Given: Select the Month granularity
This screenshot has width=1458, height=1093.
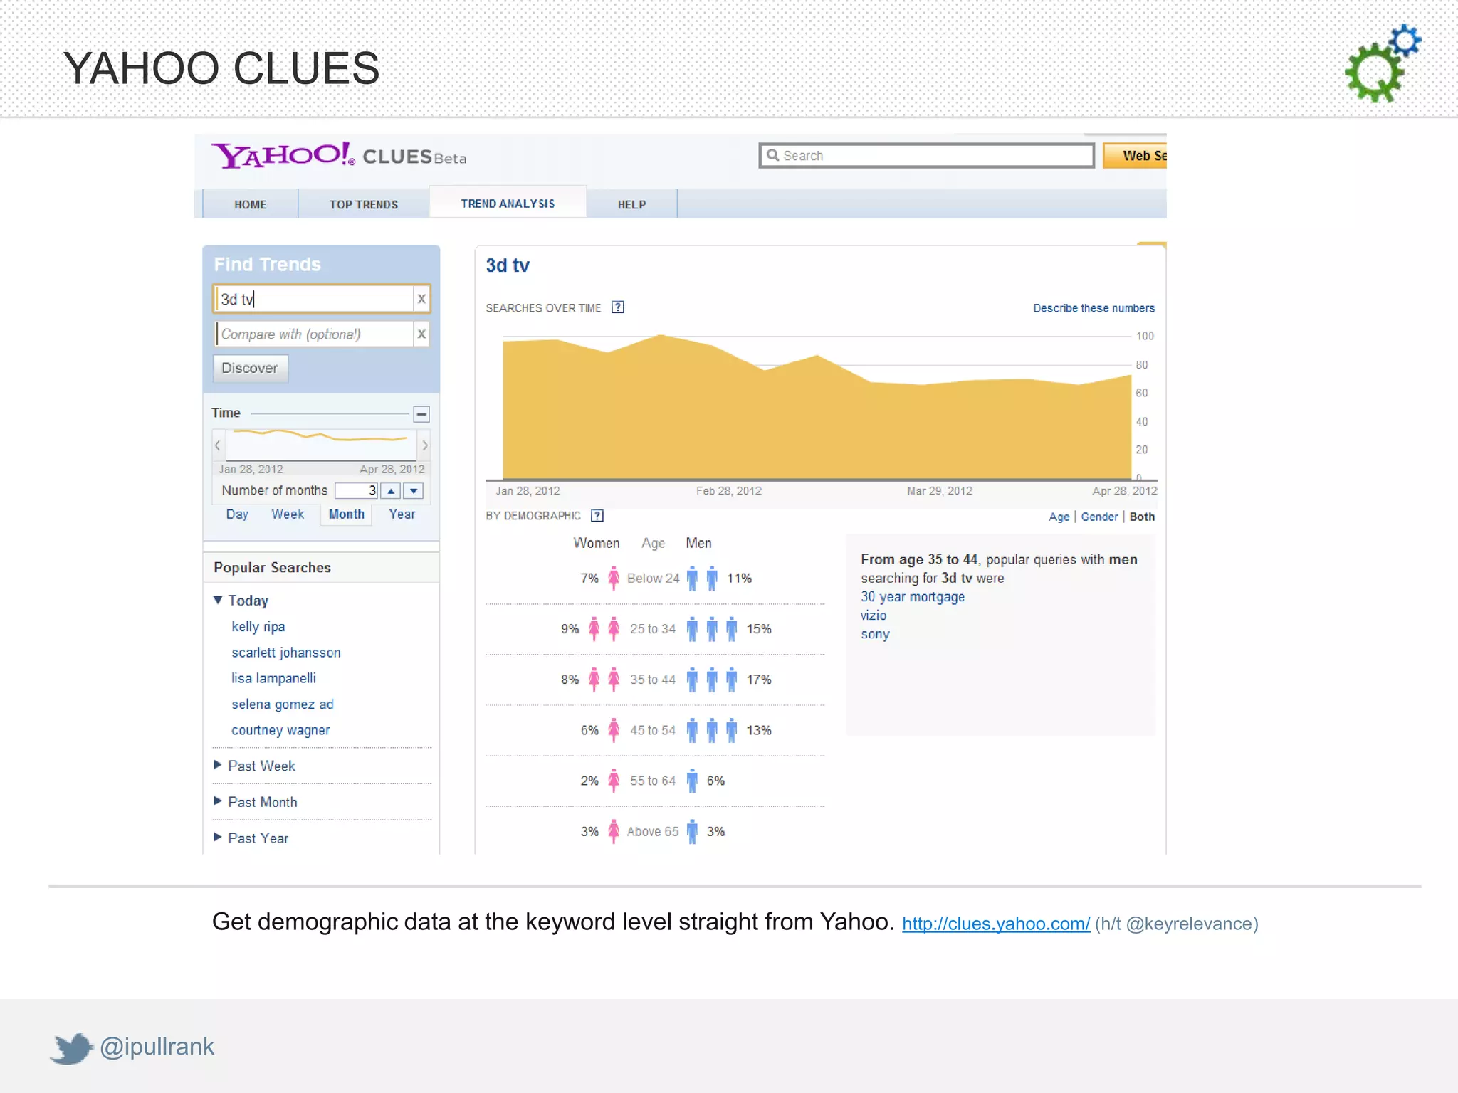Looking at the screenshot, I should 346,514.
